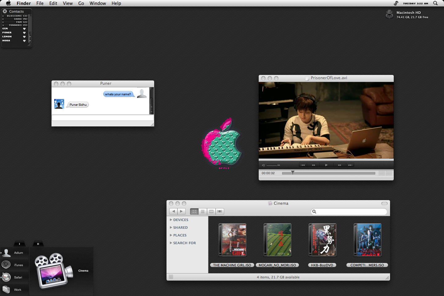Open the View menu
The image size is (444, 296).
[68, 3]
